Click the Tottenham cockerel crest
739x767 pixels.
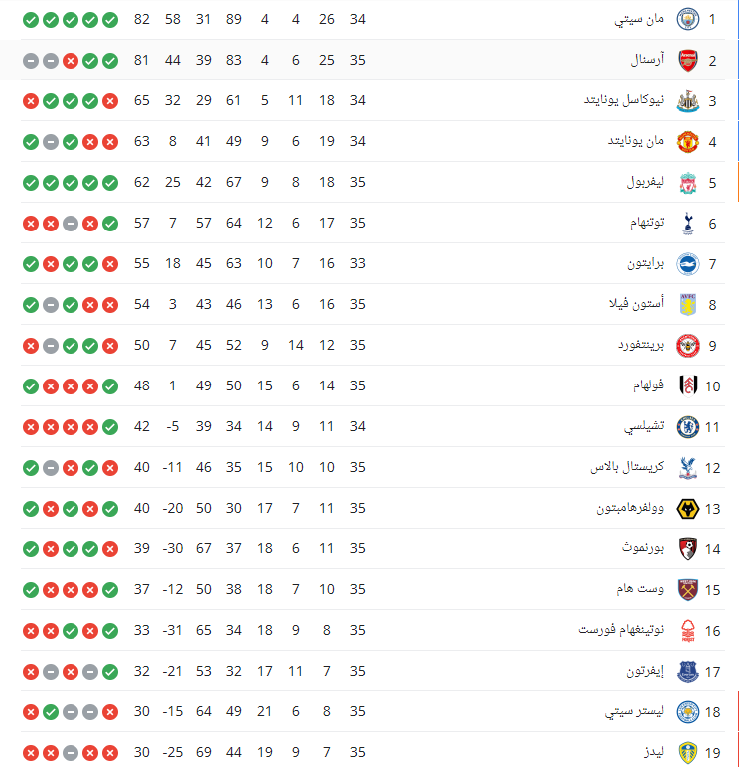click(687, 223)
